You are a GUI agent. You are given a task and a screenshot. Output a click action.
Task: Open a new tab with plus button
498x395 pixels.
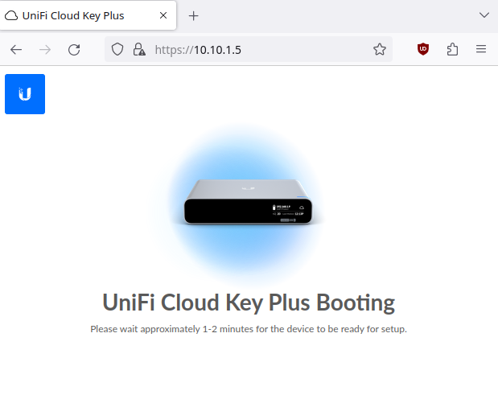pyautogui.click(x=193, y=15)
